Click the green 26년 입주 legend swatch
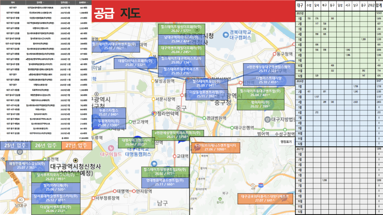The height and width of the screenshot is (215, 383). (x=46, y=146)
